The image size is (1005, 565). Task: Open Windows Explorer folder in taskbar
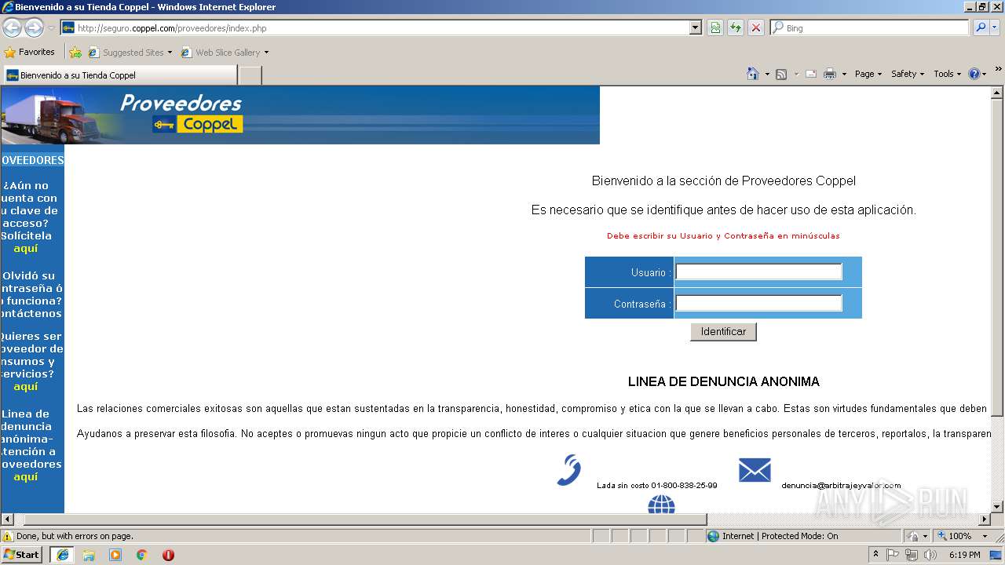(89, 555)
